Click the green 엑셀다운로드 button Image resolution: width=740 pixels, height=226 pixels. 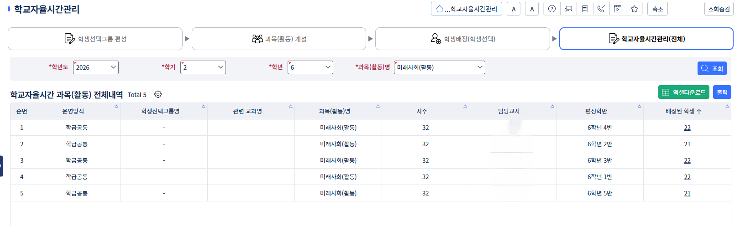point(683,92)
